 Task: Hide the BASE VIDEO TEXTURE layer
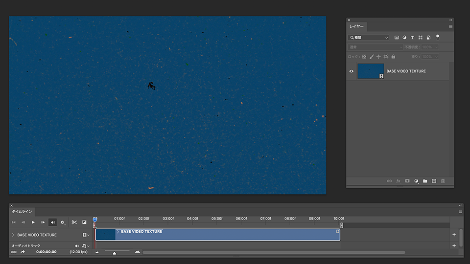pyautogui.click(x=352, y=71)
